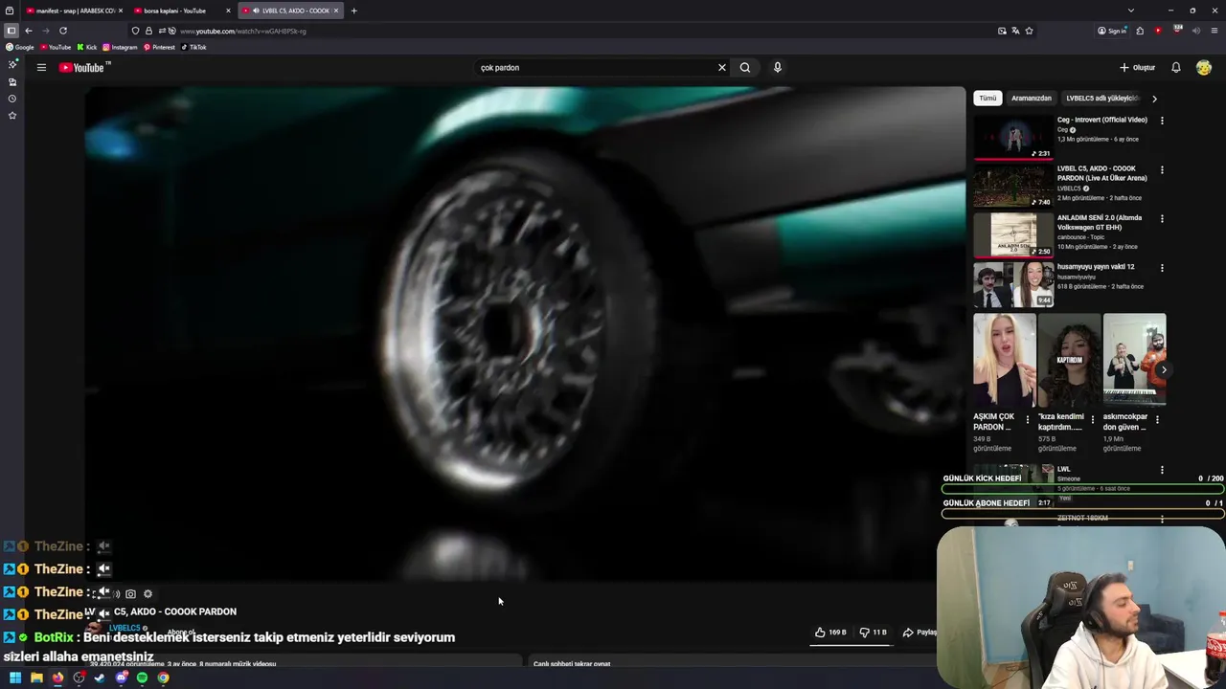This screenshot has height=689, width=1226.
Task: Open Kick bookmark in bookmarks bar
Action: pos(87,47)
